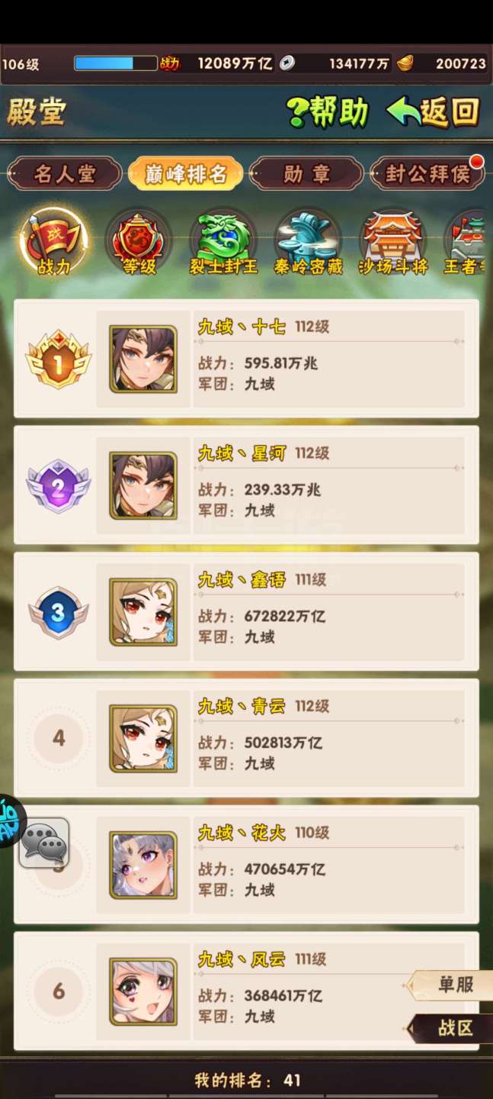Click the 帮助 help button
493x1099 pixels.
(x=328, y=112)
